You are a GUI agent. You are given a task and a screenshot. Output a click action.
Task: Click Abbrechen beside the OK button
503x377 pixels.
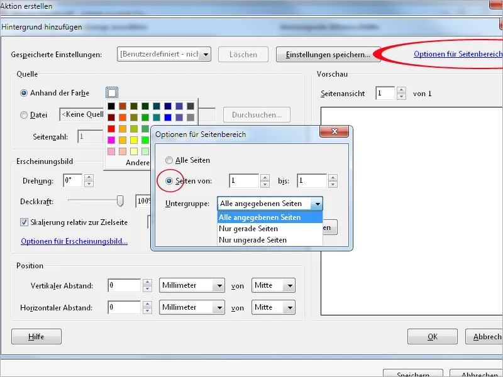pyautogui.click(x=484, y=337)
